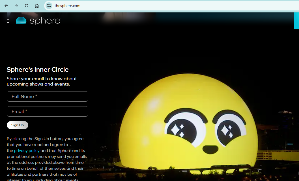This screenshot has height=181, width=299.
Task: Click the sphere wordmark in header
Action: pyautogui.click(x=45, y=21)
